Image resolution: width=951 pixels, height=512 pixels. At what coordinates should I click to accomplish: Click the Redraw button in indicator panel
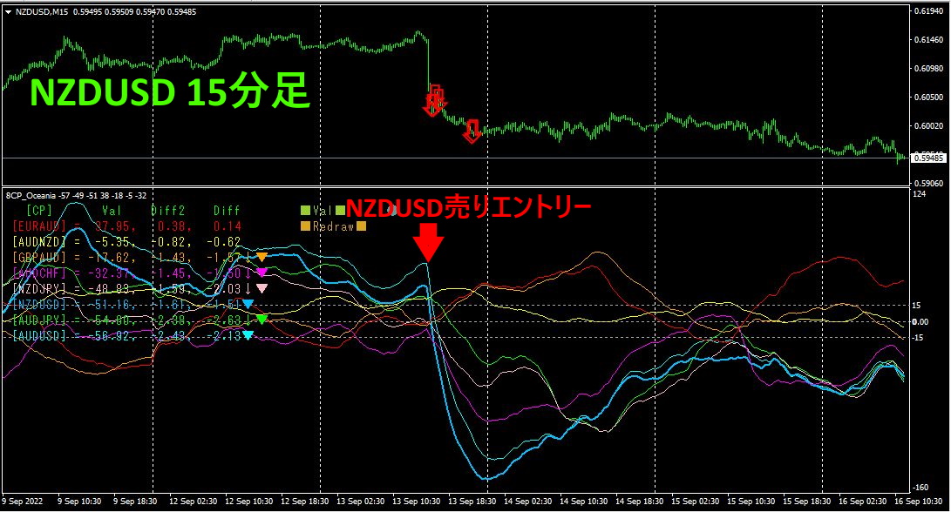pyautogui.click(x=333, y=226)
